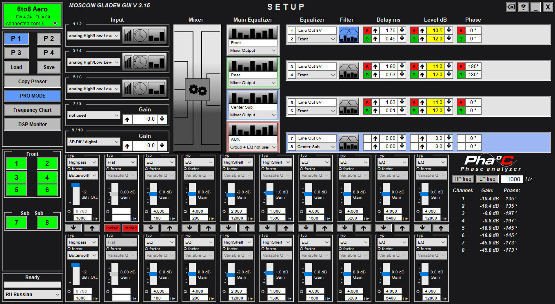Image resolution: width=555 pixels, height=304 pixels.
Task: Open input 5/6 level meter icons
Action: click(x=145, y=89)
